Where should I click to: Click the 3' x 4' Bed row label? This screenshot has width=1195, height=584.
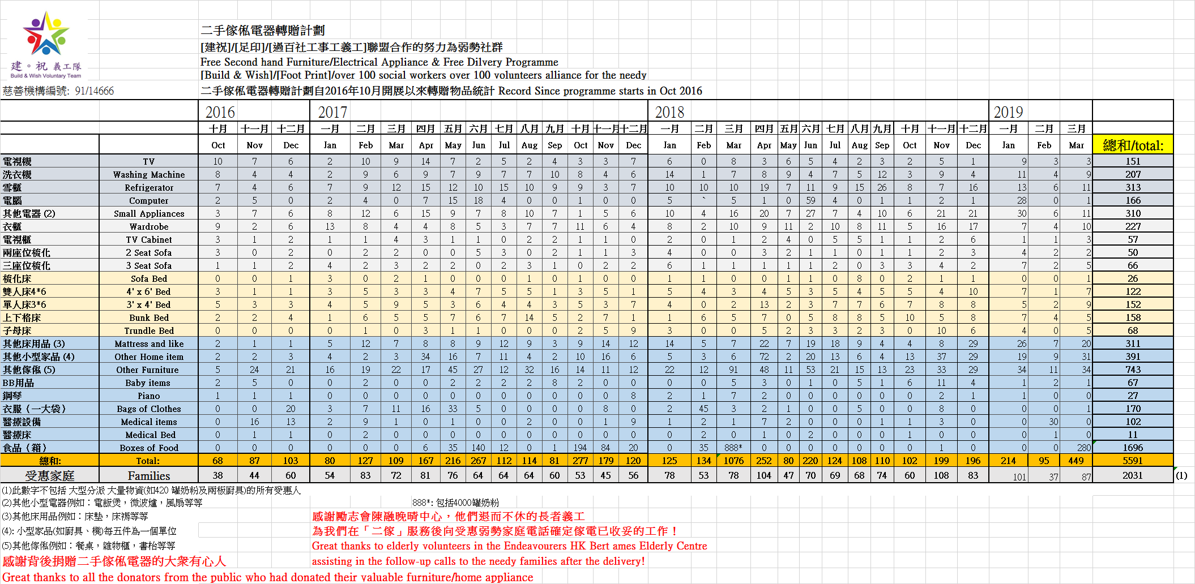click(x=149, y=304)
